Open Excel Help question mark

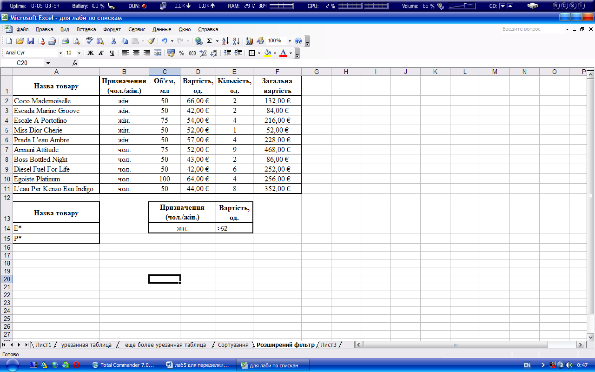pyautogui.click(x=298, y=41)
